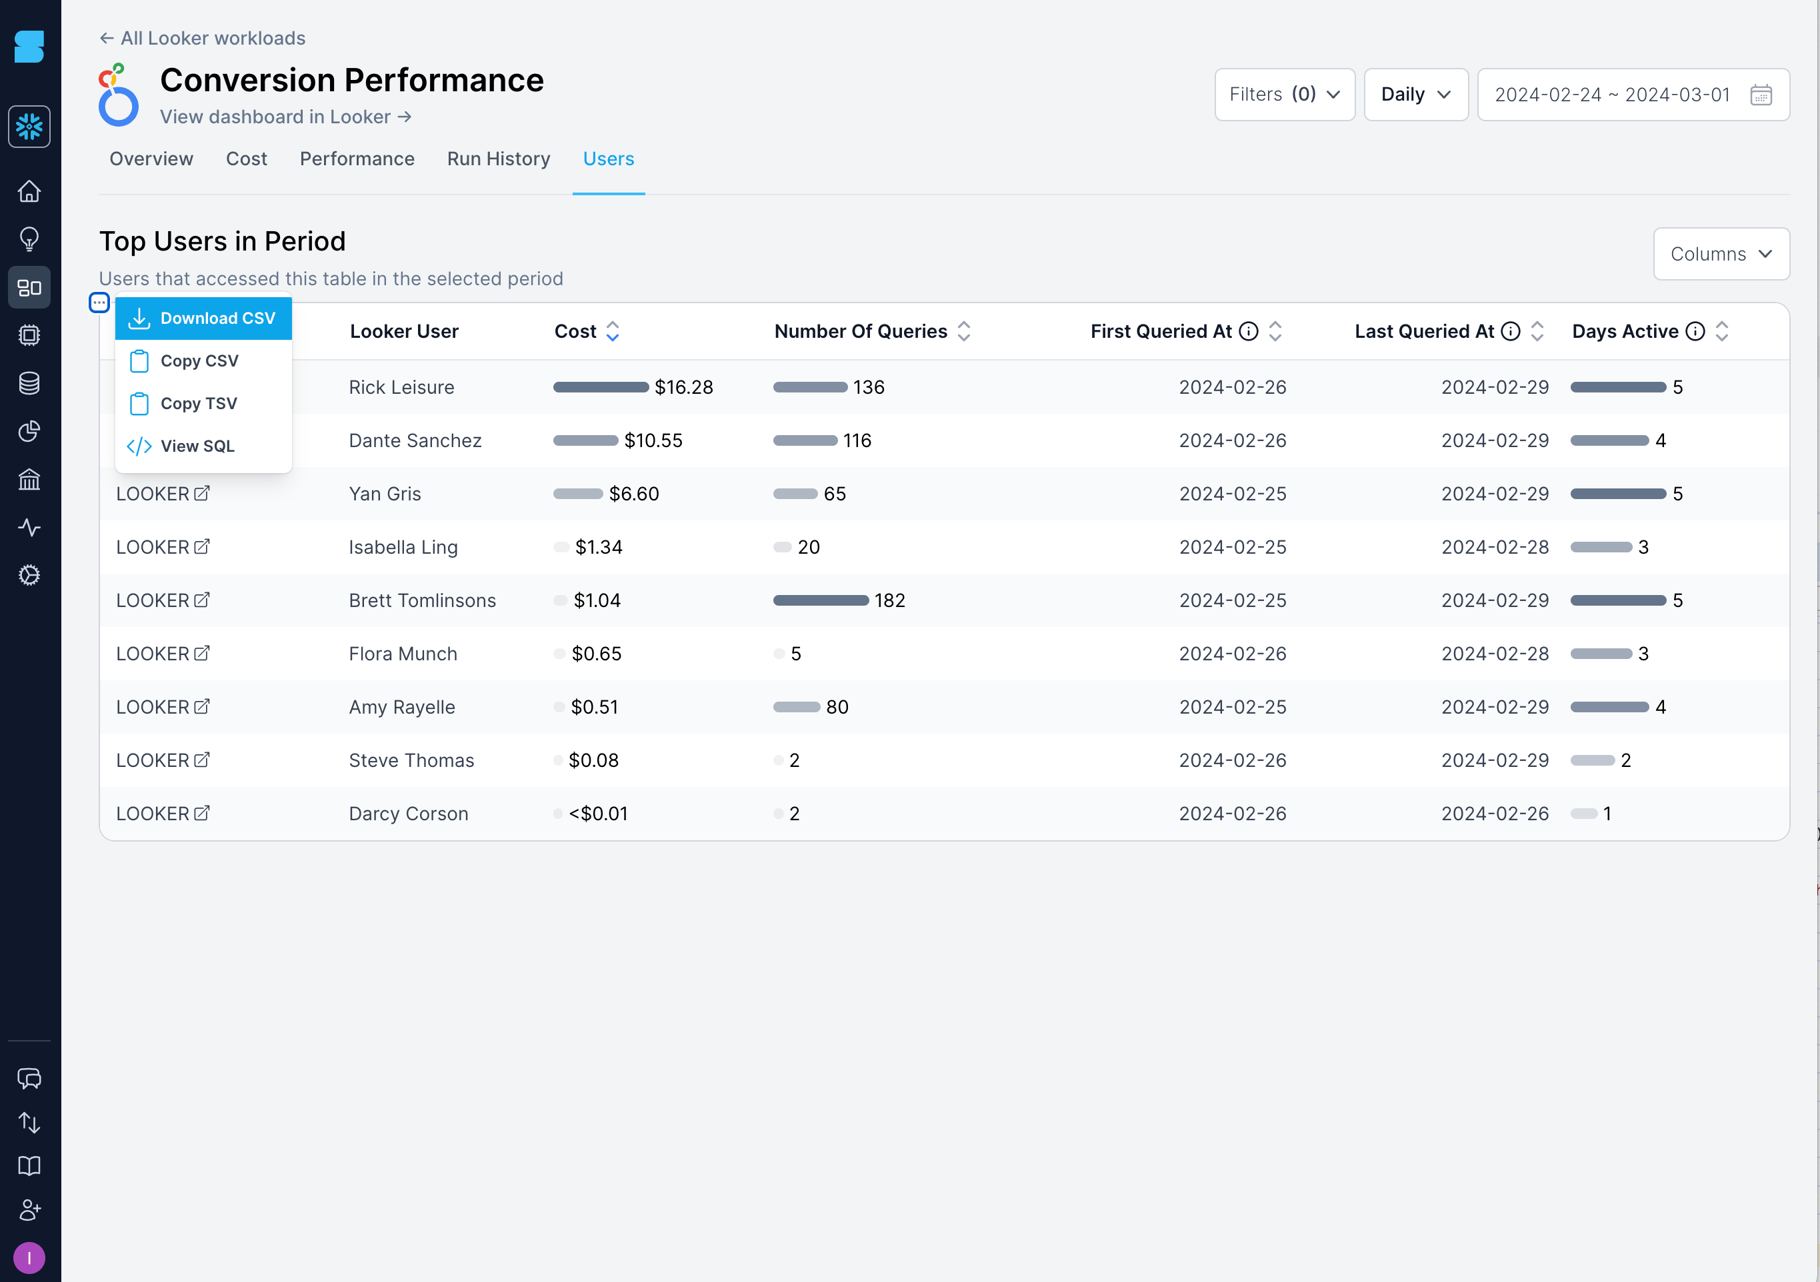
Task: Open the Daily granularity dropdown
Action: (x=1416, y=95)
